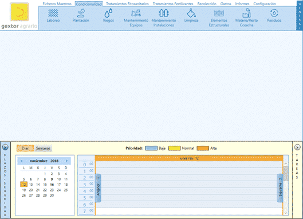Click noviembre month title in calendar
This screenshot has width=303, height=219.
tap(38, 161)
